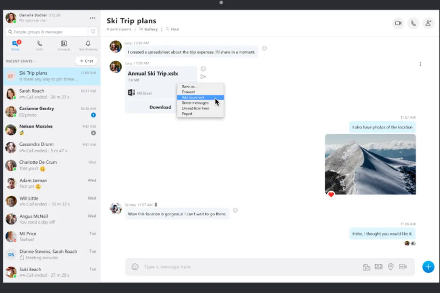Open the Gallery for this chat
440x293 pixels.
tap(148, 29)
